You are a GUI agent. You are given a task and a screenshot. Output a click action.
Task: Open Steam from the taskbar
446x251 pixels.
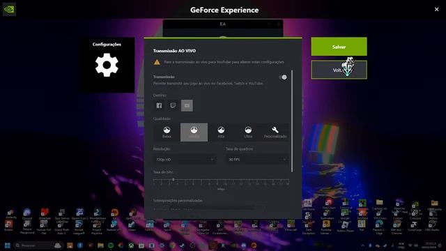pyautogui.click(x=182, y=245)
